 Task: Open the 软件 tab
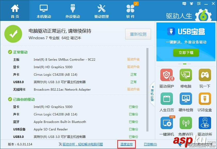(x=130, y=11)
